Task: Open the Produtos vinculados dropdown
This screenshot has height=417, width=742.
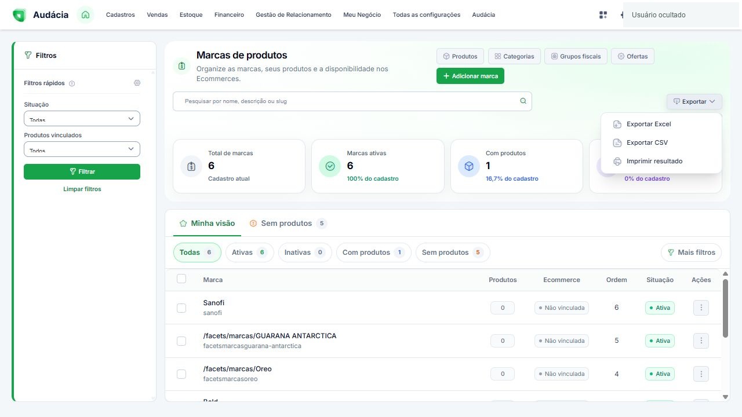Action: pyautogui.click(x=82, y=149)
